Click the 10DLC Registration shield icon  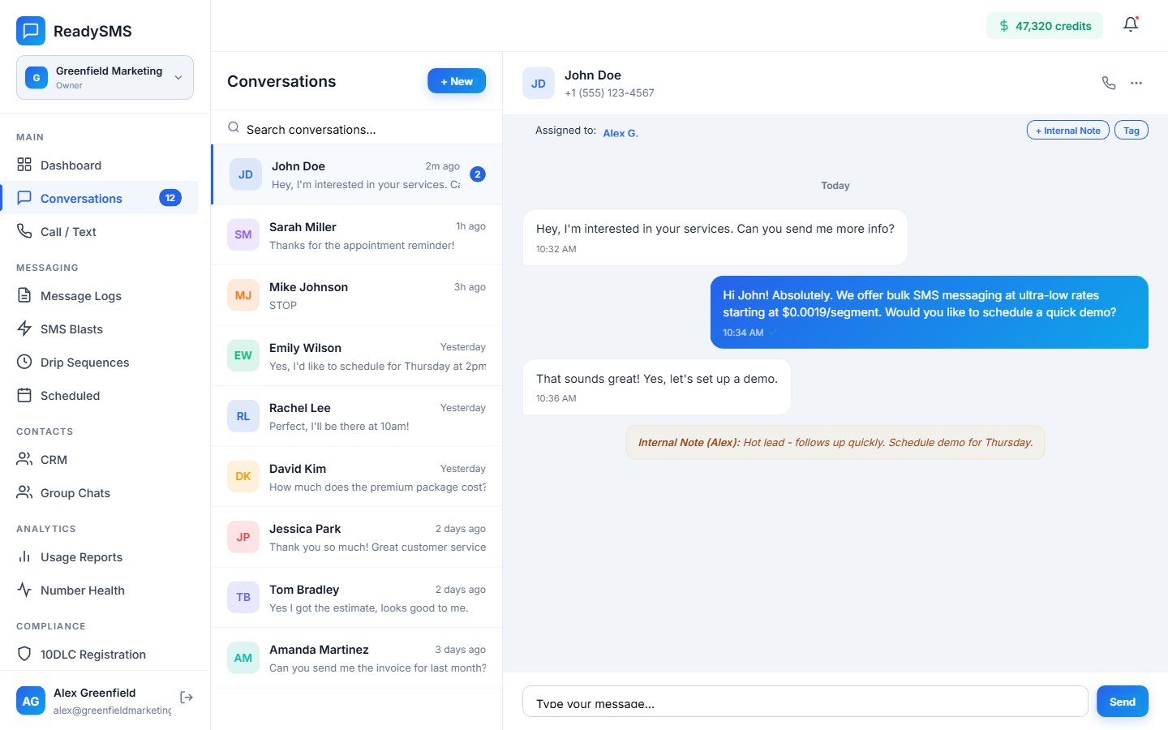[x=24, y=654]
